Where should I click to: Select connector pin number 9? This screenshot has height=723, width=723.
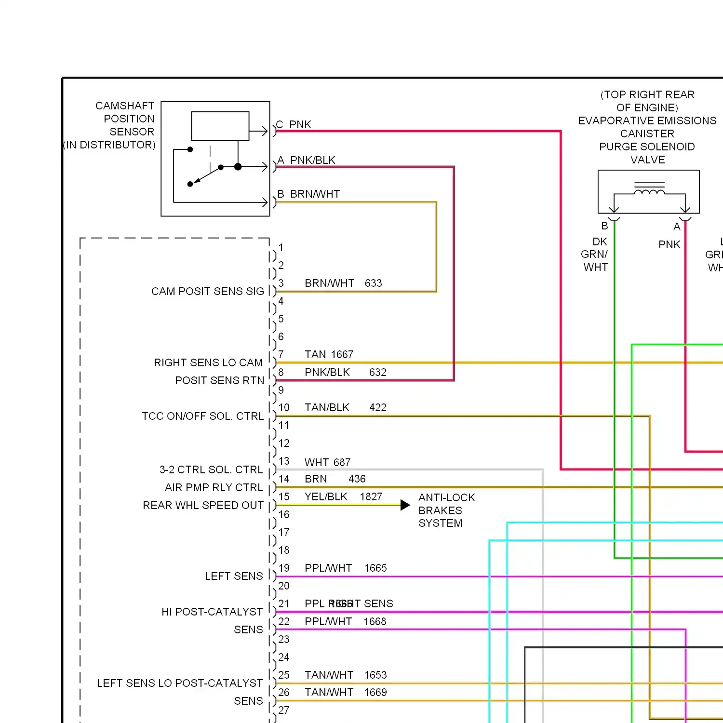click(281, 390)
